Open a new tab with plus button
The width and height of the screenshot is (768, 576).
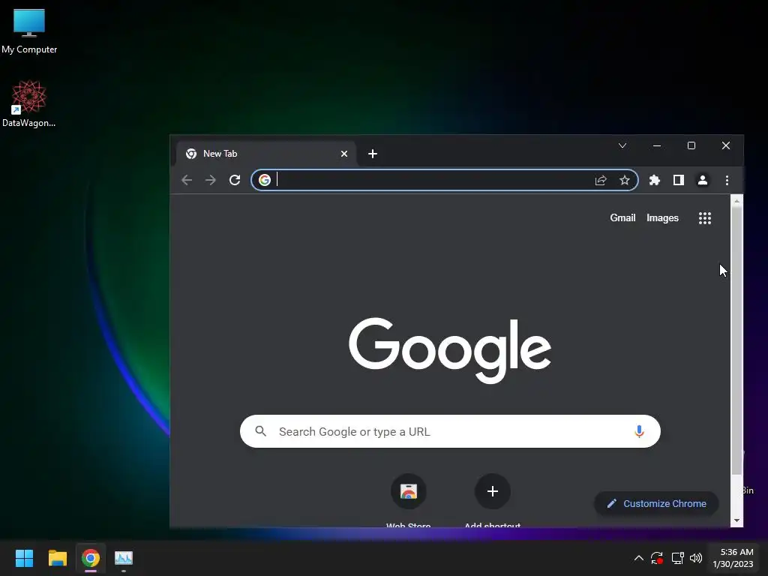[373, 154]
